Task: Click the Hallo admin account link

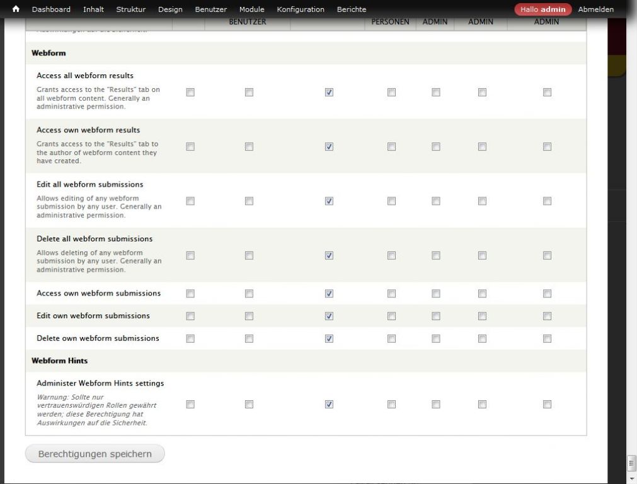Action: click(542, 9)
